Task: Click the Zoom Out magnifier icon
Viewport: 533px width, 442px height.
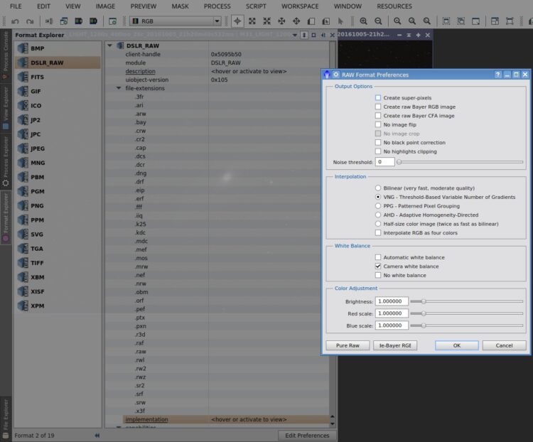Action: [378, 21]
